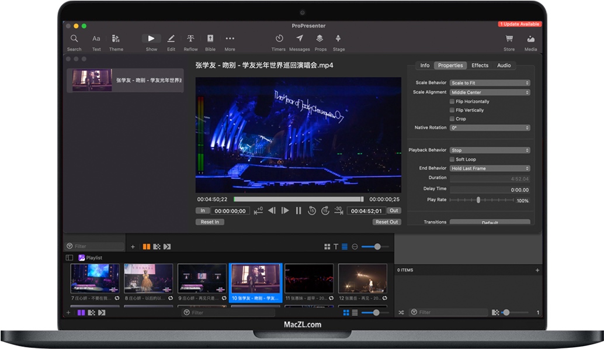Click Reset In button

pyautogui.click(x=210, y=222)
